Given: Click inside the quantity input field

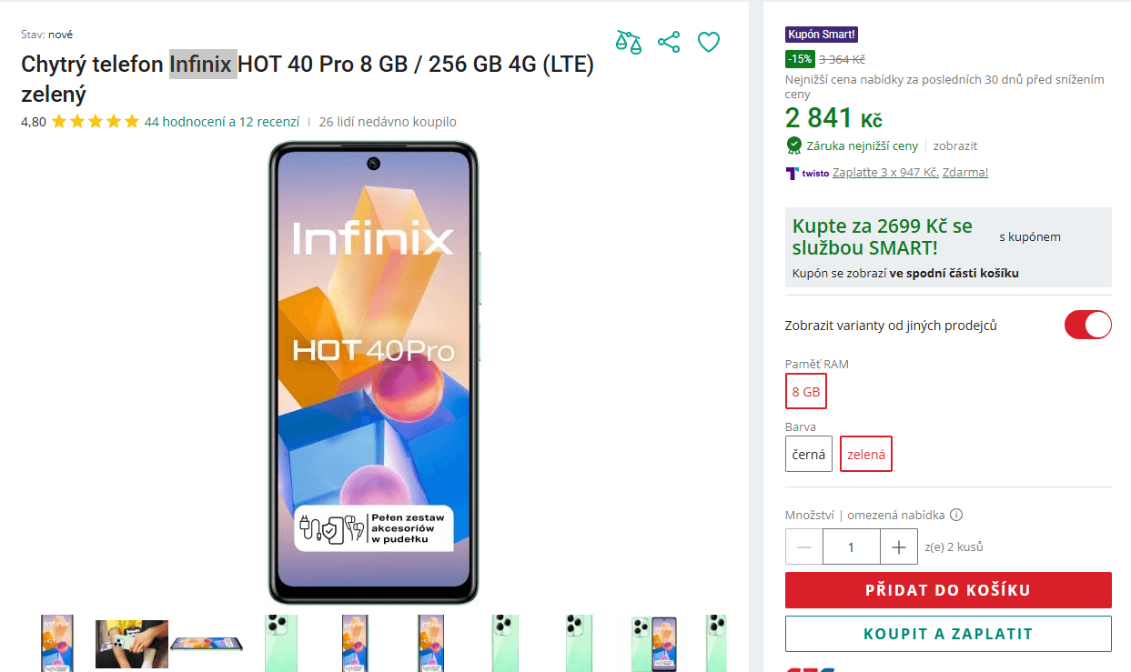Looking at the screenshot, I should (851, 547).
